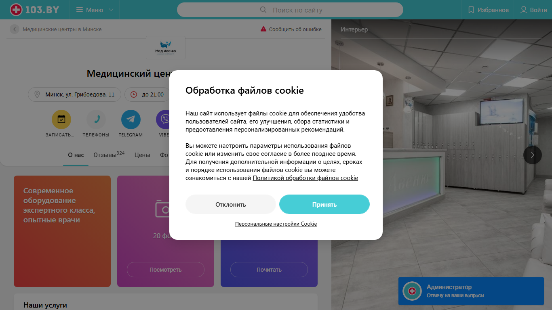Go back with the left chevron button
The image size is (552, 310).
tap(15, 29)
